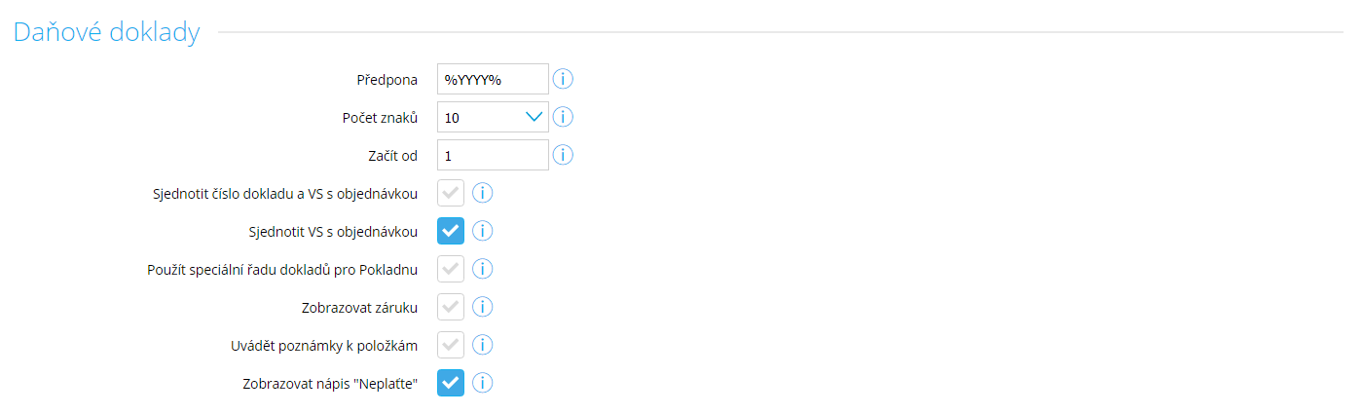
Task: Open the info tooltip beside Začít od
Action: [563, 155]
